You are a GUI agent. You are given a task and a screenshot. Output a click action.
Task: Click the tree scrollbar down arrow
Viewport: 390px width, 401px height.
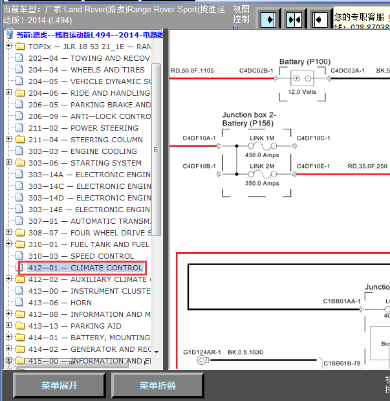(157, 352)
